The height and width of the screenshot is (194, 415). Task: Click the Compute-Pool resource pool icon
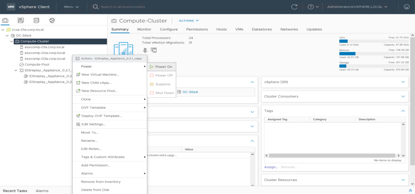[22, 64]
